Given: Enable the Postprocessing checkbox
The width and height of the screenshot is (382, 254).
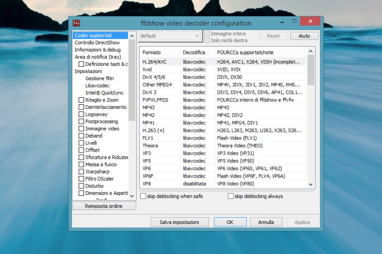Looking at the screenshot, I should click(x=81, y=122).
